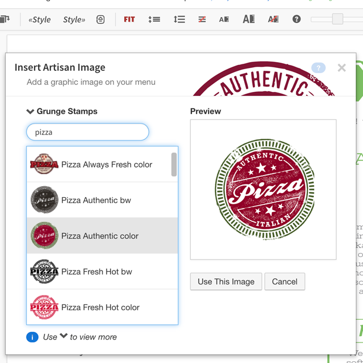Viewport: 363px width, 363px height.
Task: Click the pizza search field
Action: click(x=88, y=132)
